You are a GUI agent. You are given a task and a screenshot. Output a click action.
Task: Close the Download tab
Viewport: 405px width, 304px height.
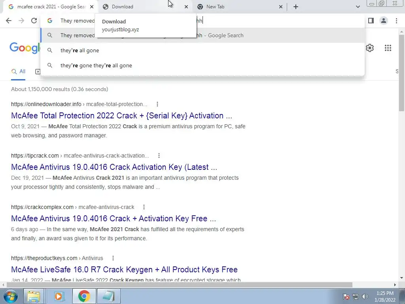point(186,7)
